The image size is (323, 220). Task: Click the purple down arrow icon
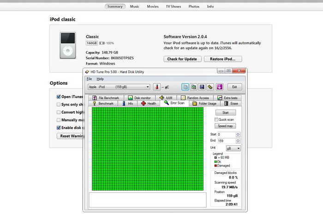(x=220, y=87)
